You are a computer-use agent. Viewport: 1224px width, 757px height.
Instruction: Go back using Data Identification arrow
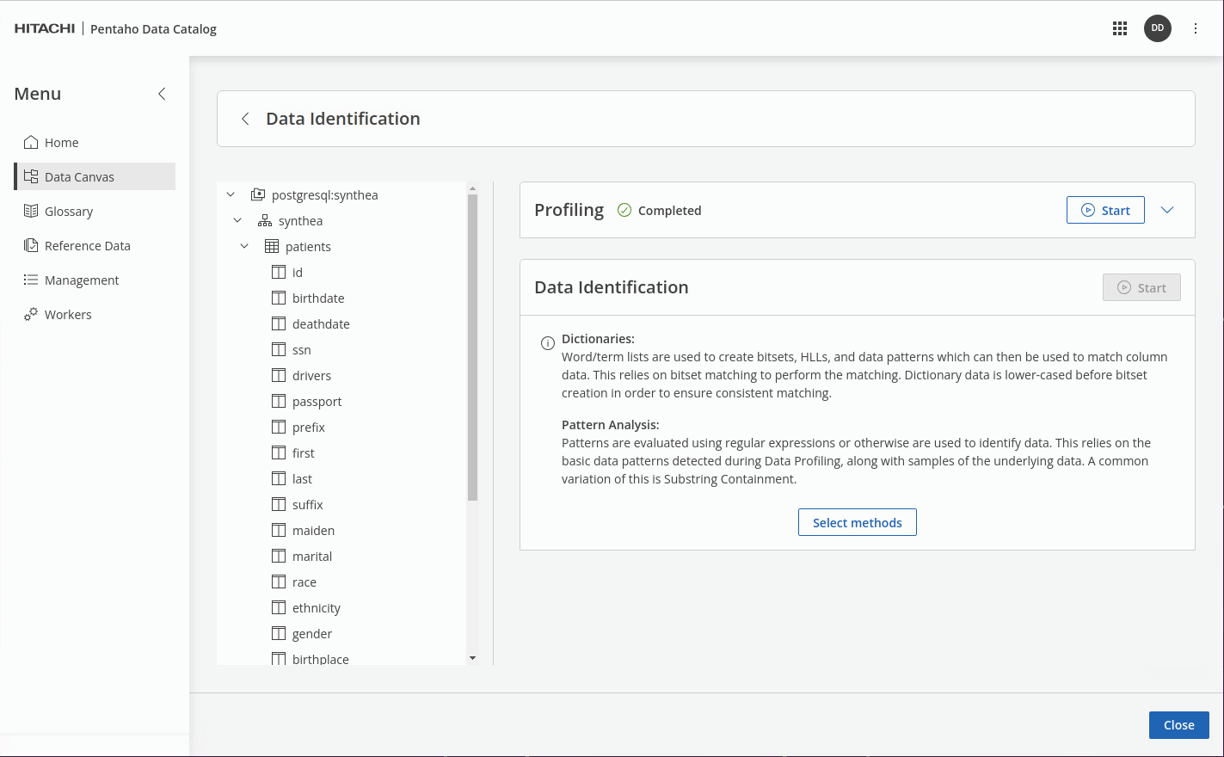point(245,119)
